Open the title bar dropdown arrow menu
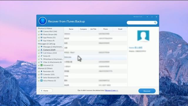This screenshot has width=188, height=106. click(147, 17)
